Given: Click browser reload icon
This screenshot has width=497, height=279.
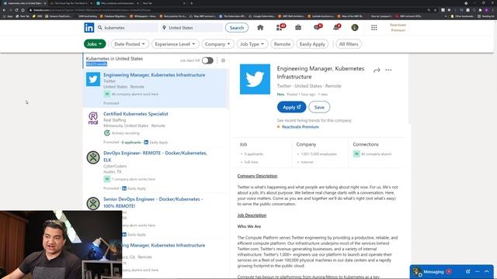Looking at the screenshot, I should tap(16, 10).
